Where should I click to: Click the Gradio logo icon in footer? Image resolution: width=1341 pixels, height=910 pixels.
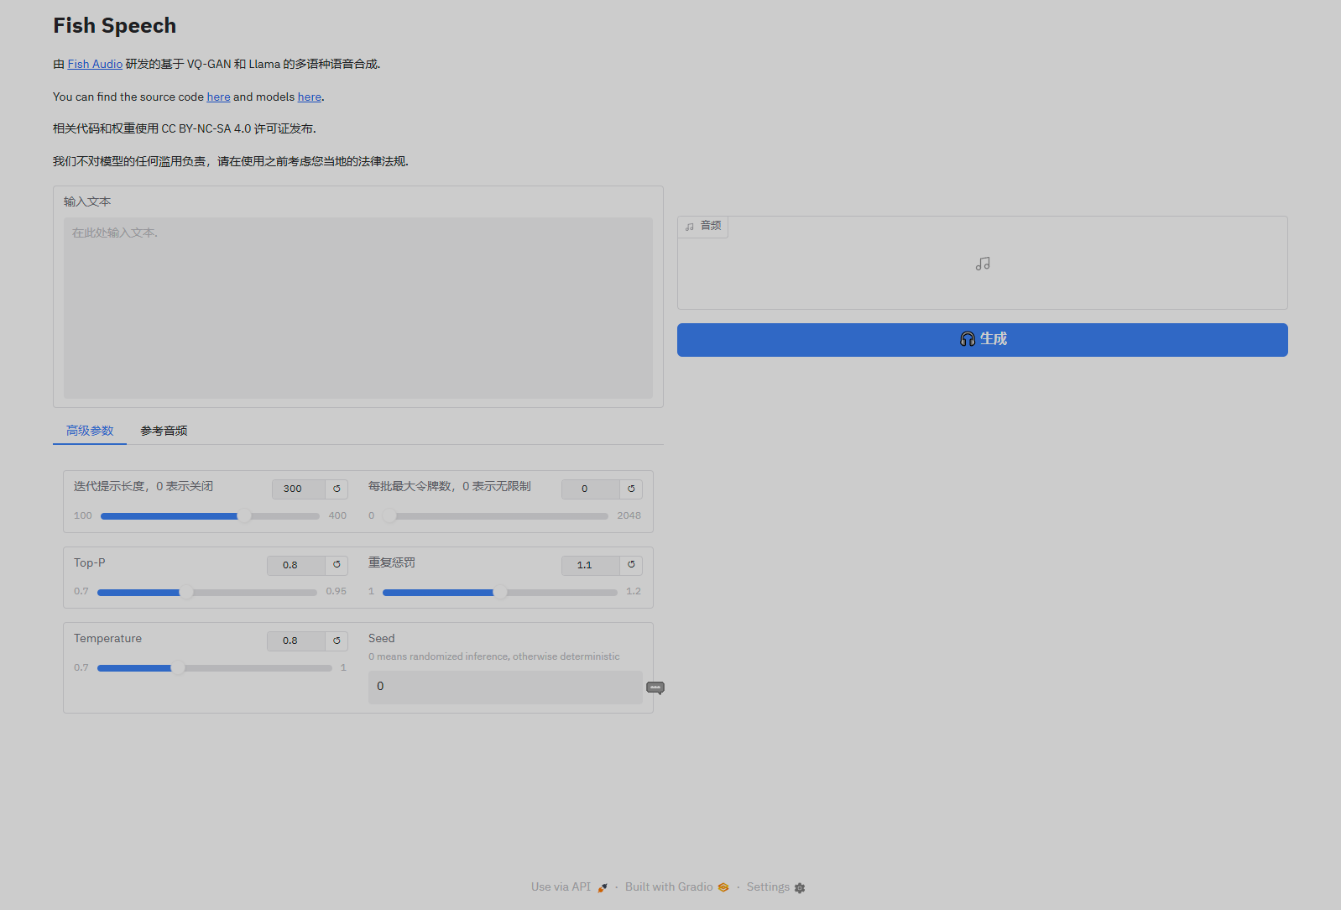pos(723,887)
